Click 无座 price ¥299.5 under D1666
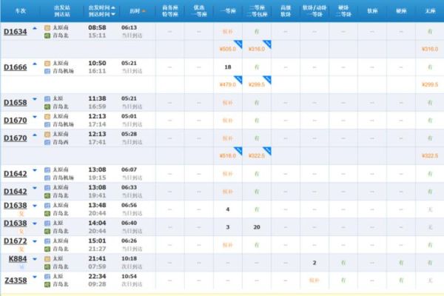The width and height of the screenshot is (444, 296). [430, 84]
